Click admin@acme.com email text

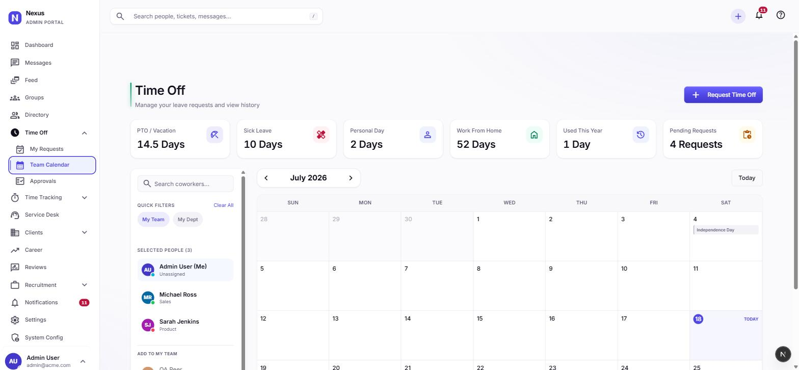point(48,365)
